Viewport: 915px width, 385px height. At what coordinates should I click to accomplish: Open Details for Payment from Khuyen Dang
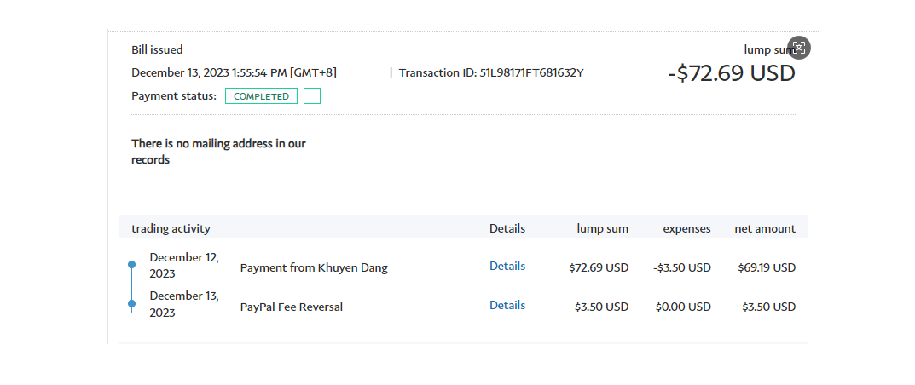[x=507, y=266]
